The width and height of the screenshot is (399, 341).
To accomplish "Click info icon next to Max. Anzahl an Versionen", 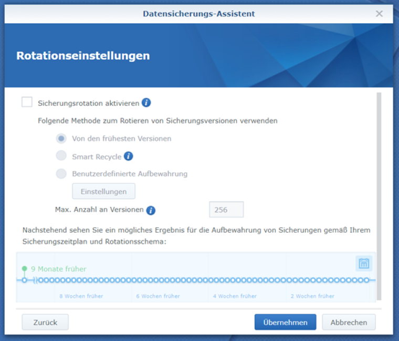I will (x=151, y=210).
